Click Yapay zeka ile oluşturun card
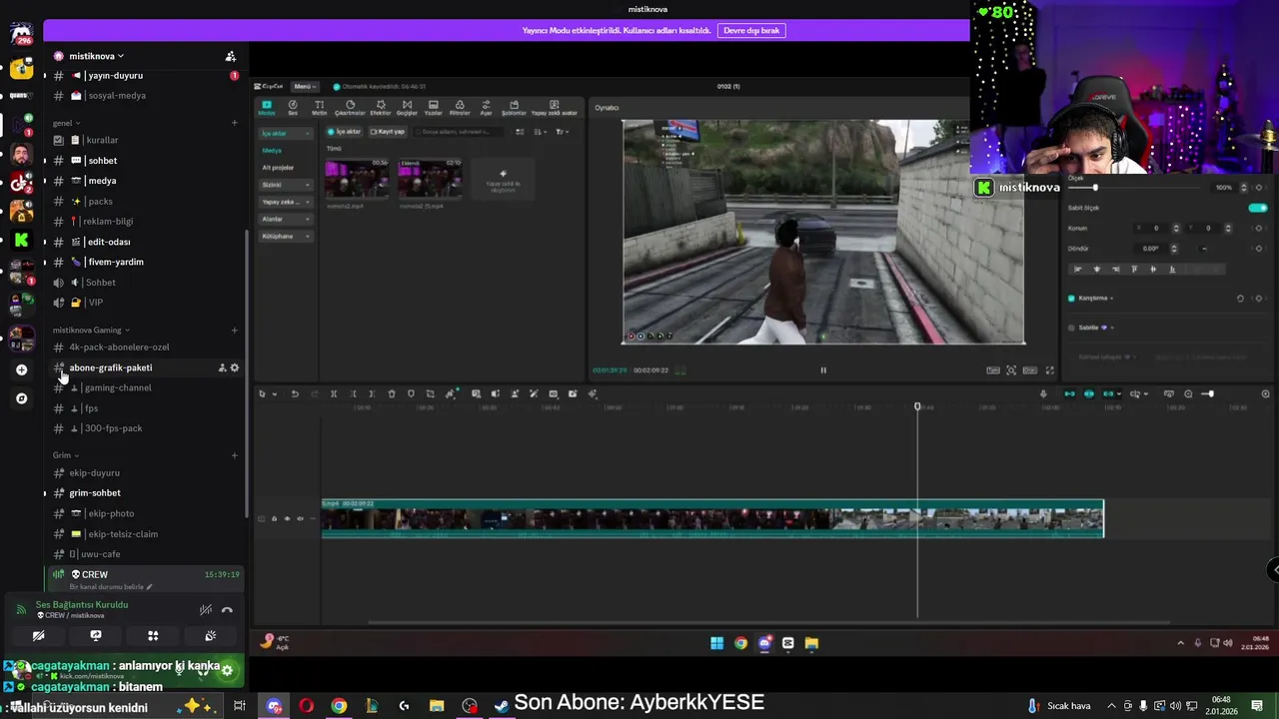Screen dimensions: 1279x719 pyautogui.click(x=503, y=180)
